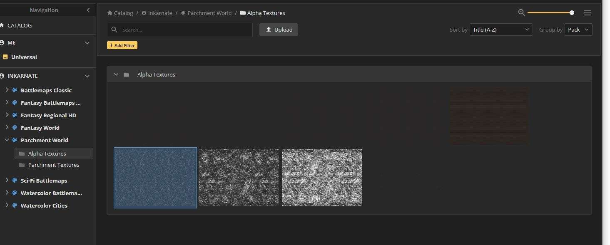Open the Sort by Title (A-Z) dropdown
The width and height of the screenshot is (610, 245).
[501, 30]
